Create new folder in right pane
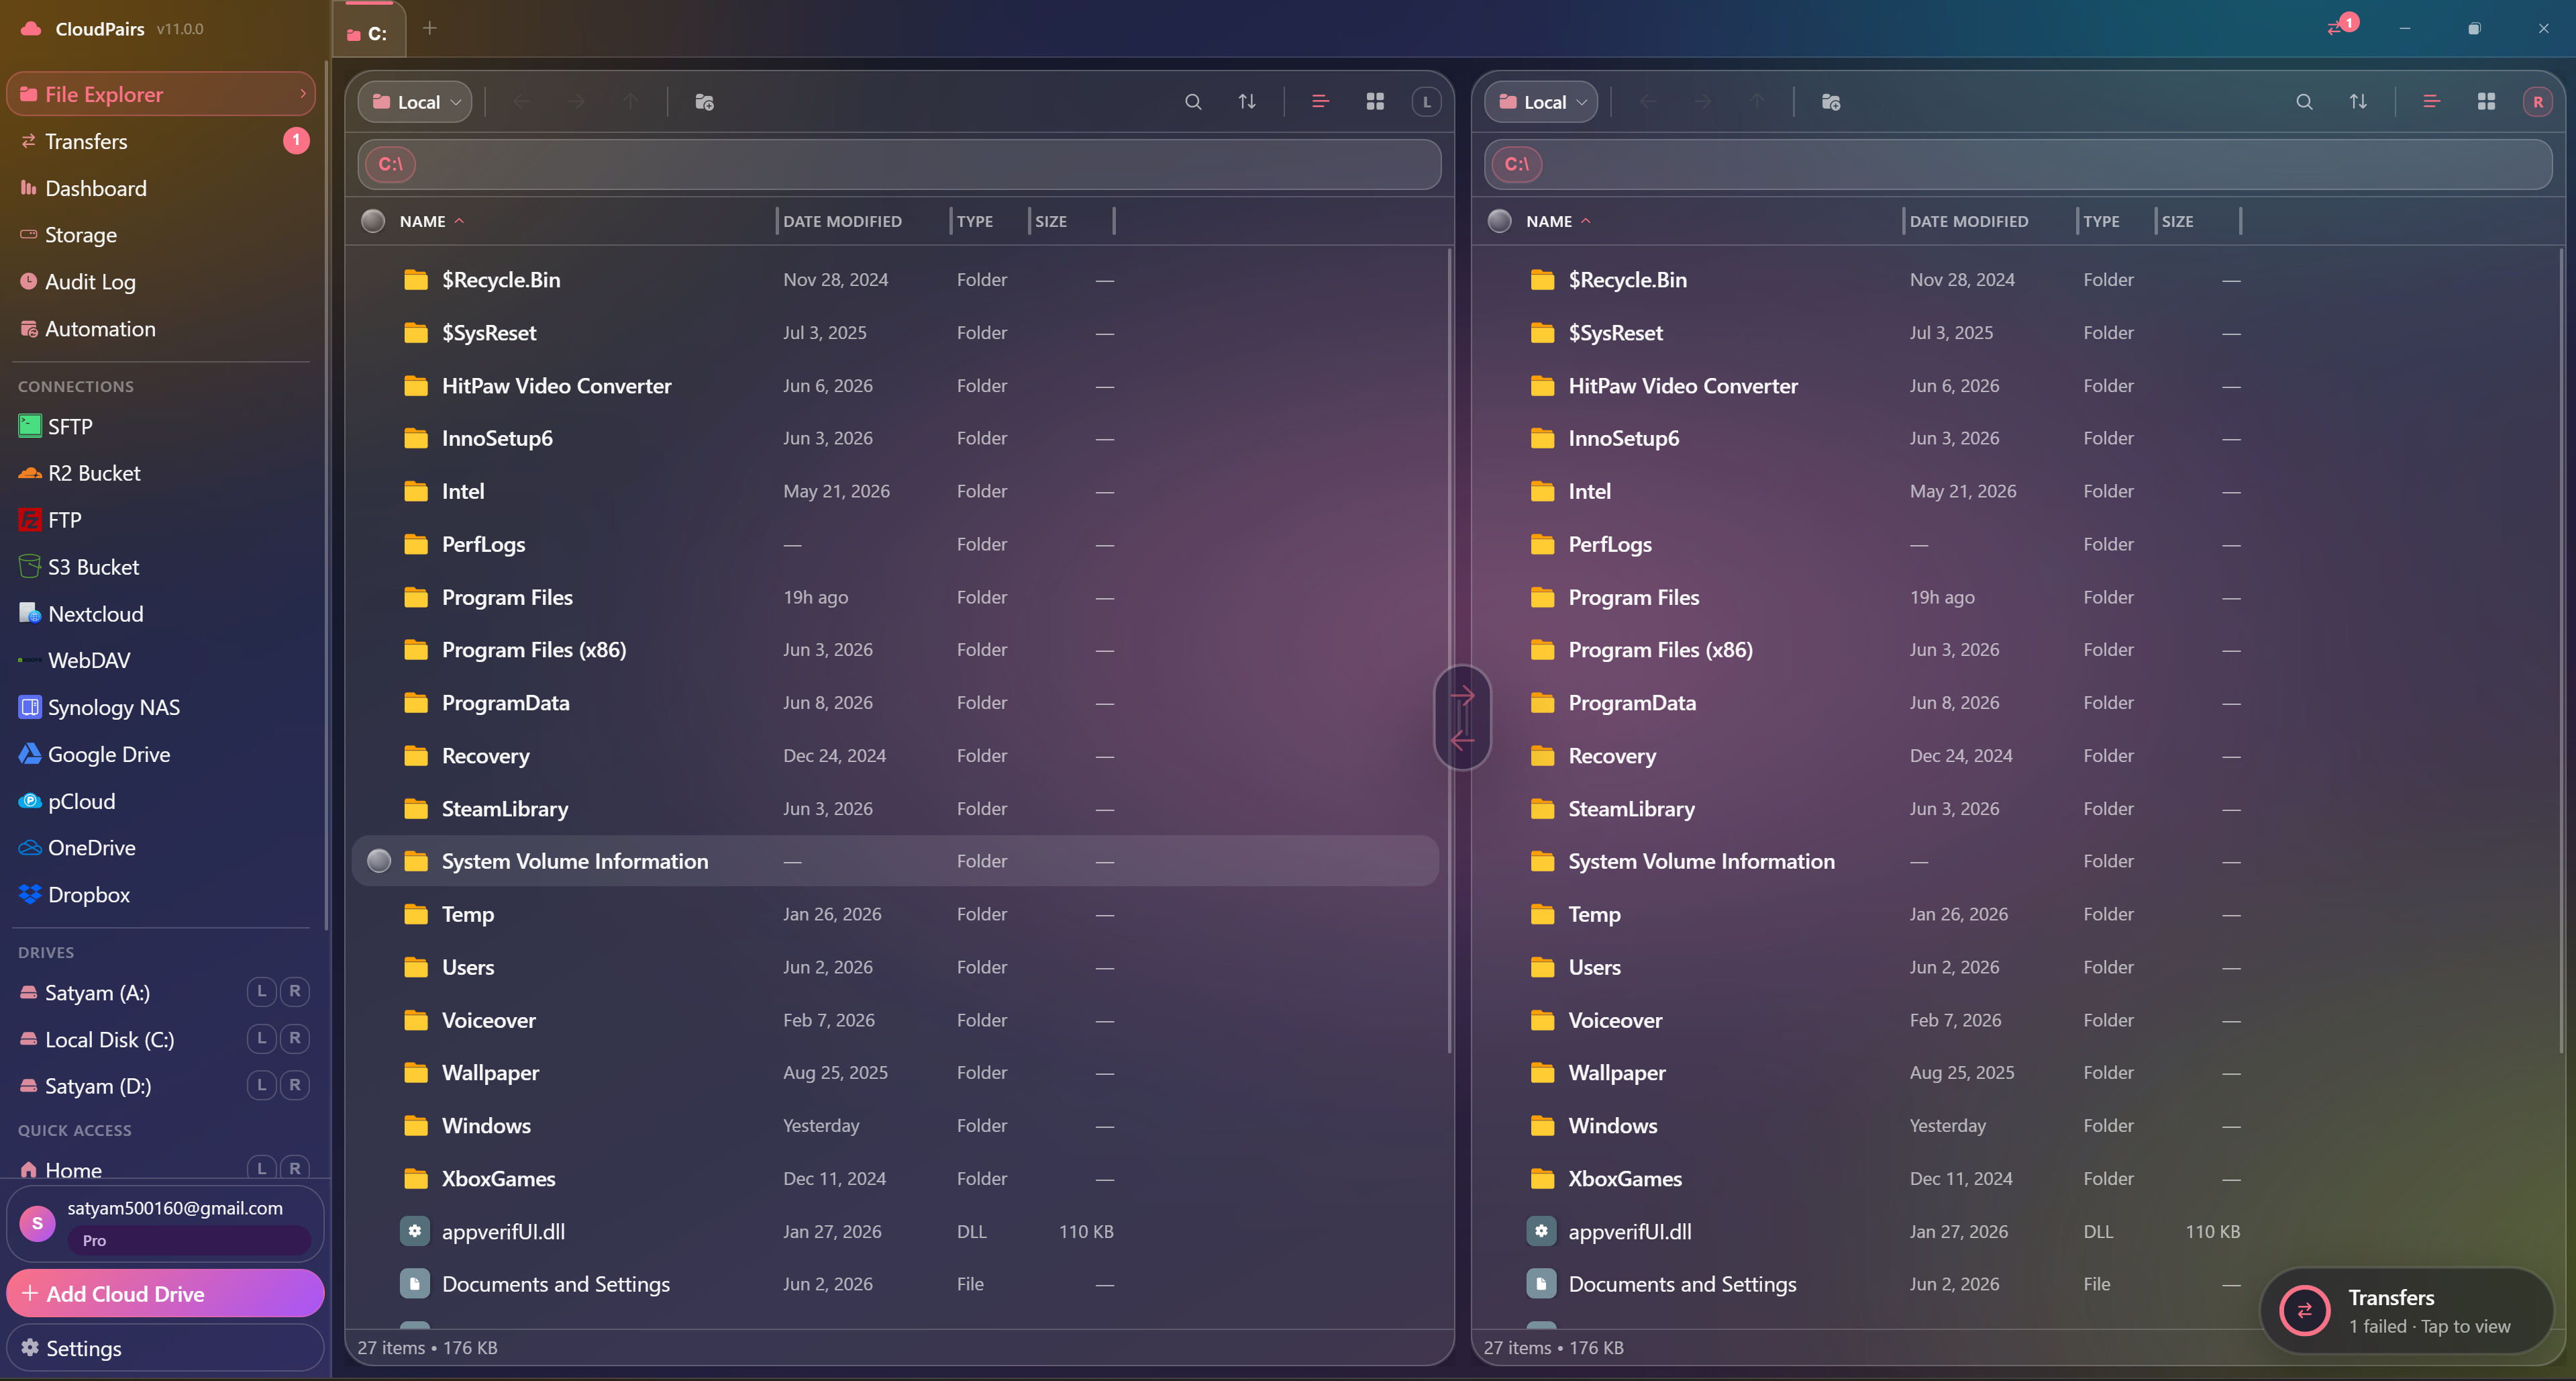 [x=1831, y=102]
